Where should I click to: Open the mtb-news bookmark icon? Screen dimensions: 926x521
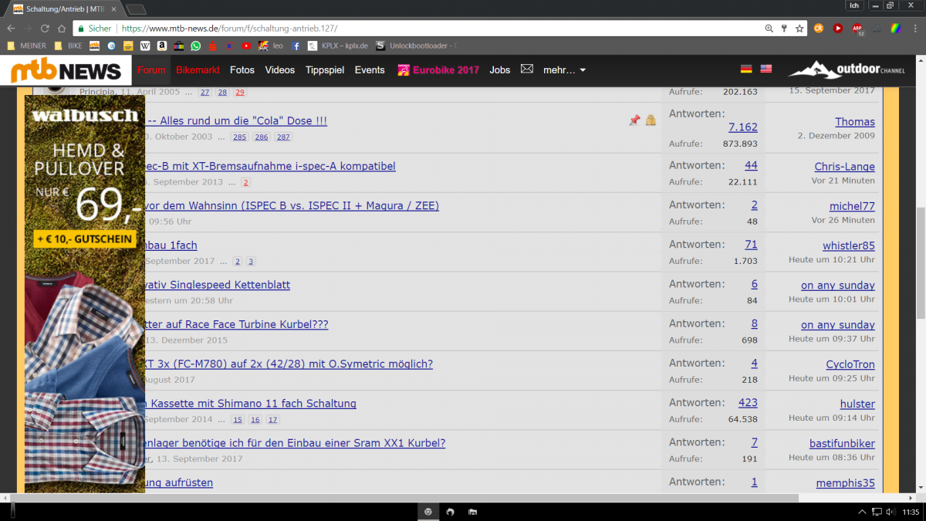point(94,46)
